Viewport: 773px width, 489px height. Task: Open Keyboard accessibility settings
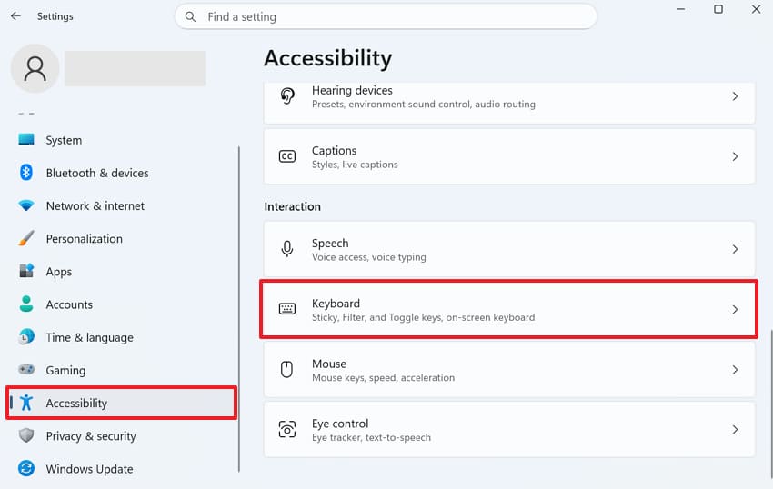(509, 309)
